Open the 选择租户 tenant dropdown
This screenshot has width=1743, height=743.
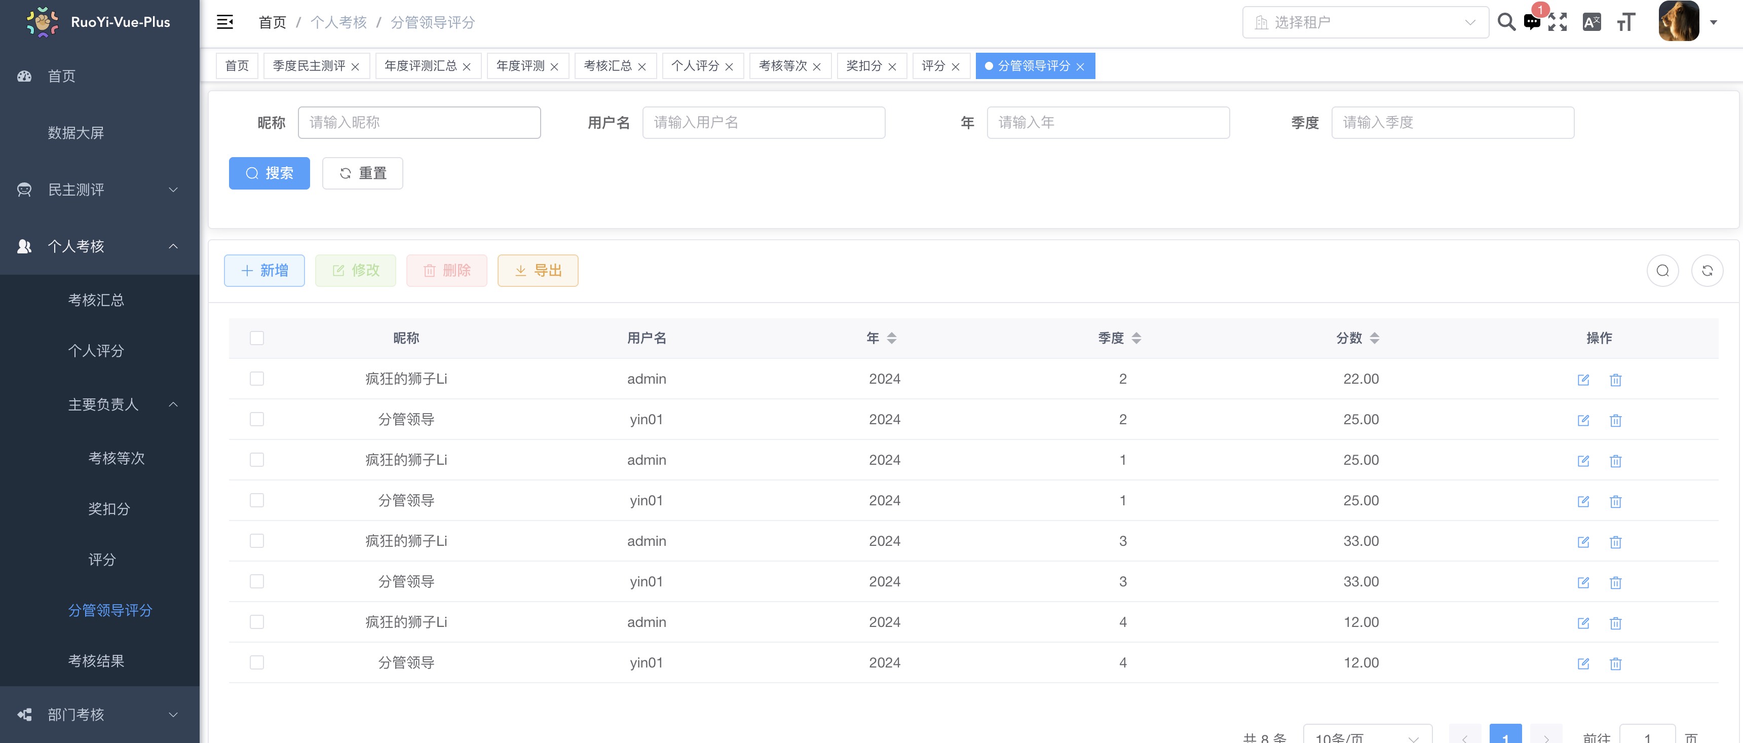pos(1366,22)
